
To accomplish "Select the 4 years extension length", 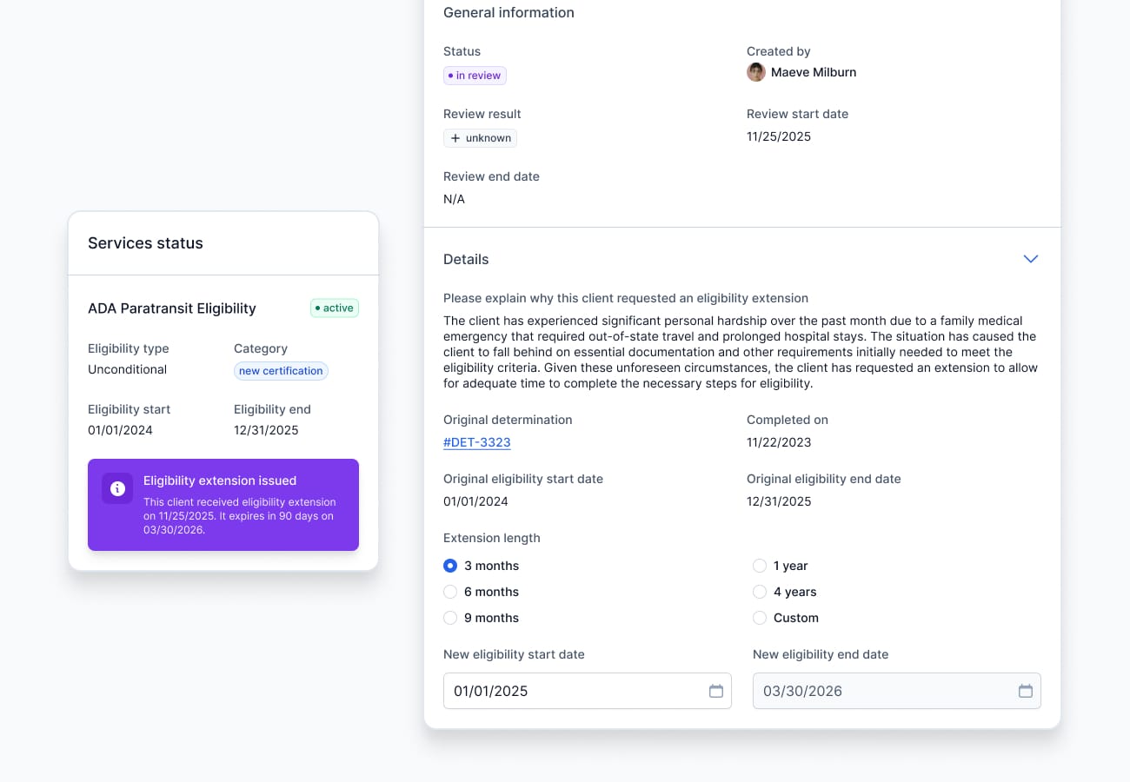I will coord(760,592).
